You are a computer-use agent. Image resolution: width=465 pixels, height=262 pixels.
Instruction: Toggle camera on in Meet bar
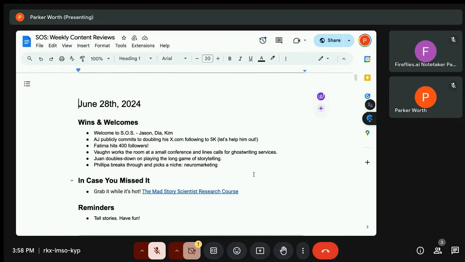pos(192,250)
